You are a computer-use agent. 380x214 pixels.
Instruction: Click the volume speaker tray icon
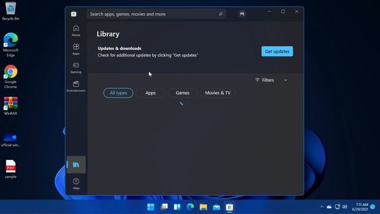click(344, 207)
